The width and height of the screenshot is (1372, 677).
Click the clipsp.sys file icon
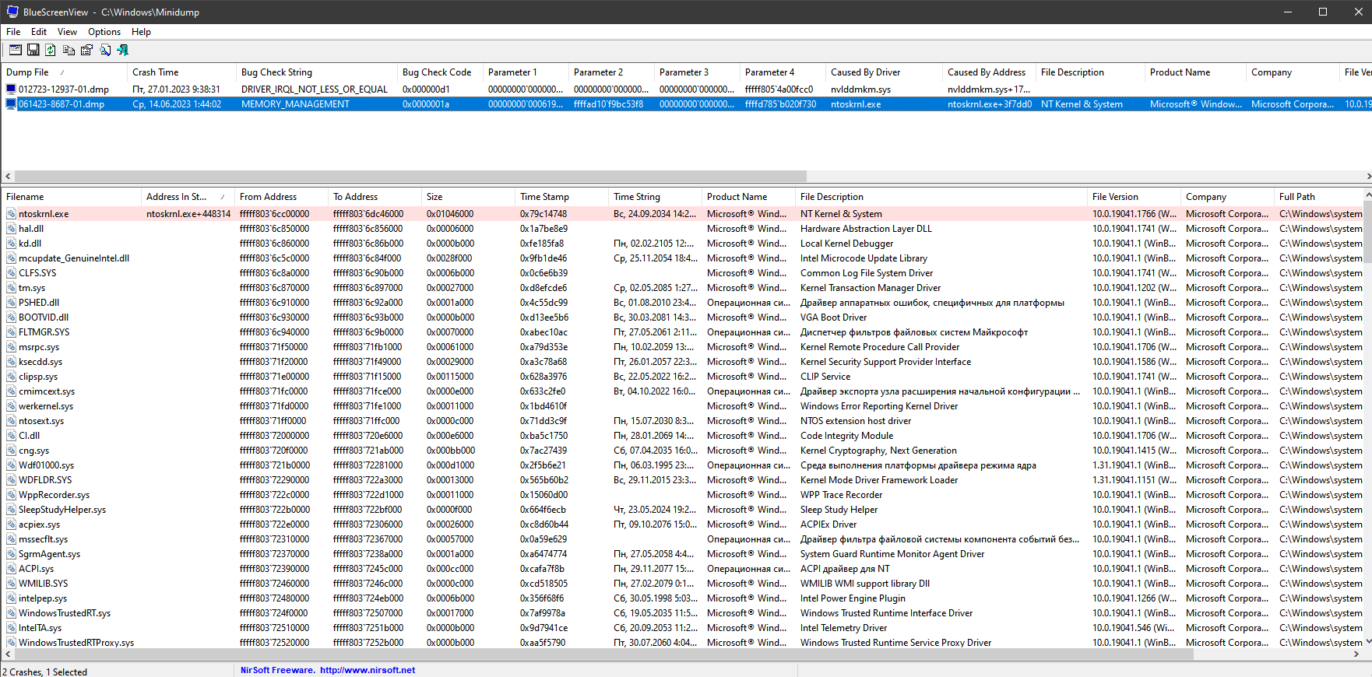coord(12,377)
